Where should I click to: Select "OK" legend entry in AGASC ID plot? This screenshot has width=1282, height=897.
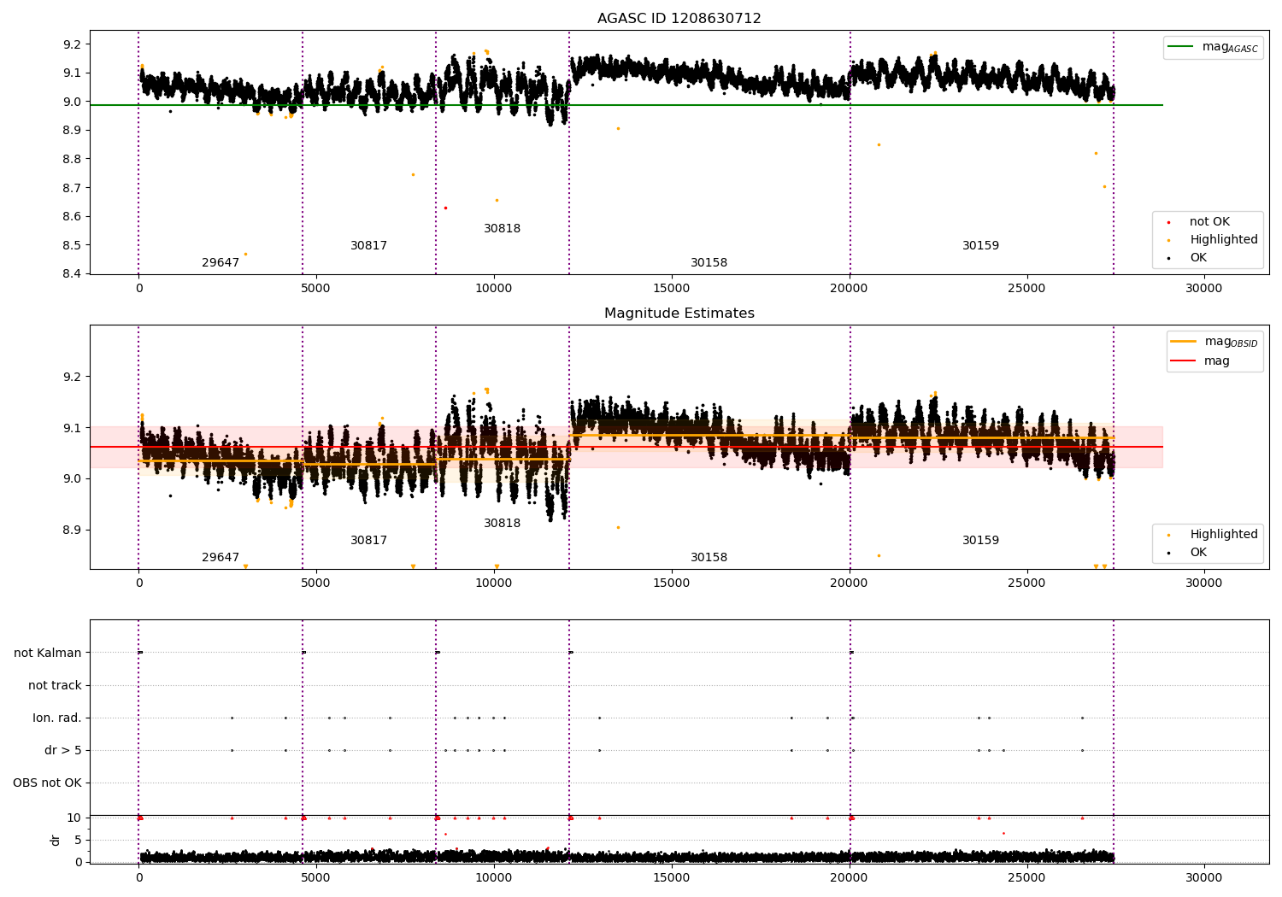click(x=1198, y=258)
